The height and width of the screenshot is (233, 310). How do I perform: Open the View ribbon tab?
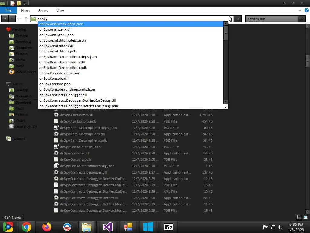tap(60, 11)
